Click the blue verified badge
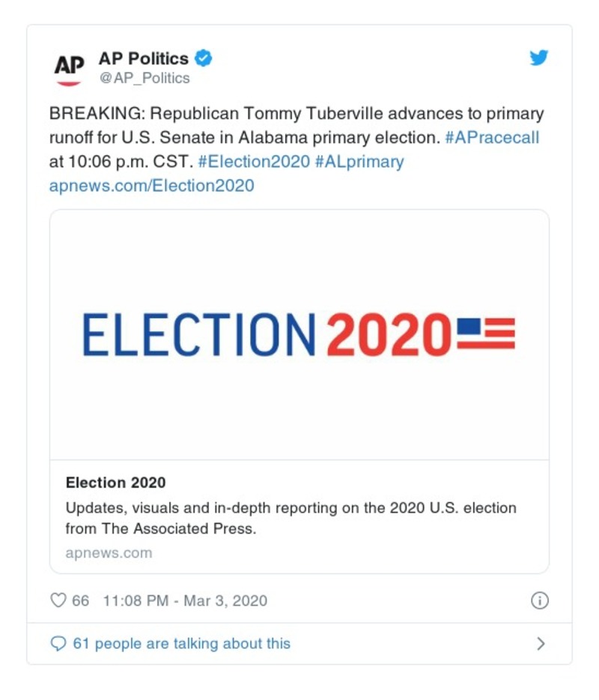599x700 pixels. click(x=204, y=58)
